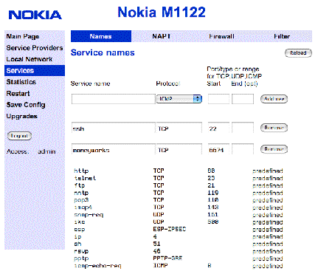318x274 pixels.
Task: Click the rsvp service name
Action: 81,251
